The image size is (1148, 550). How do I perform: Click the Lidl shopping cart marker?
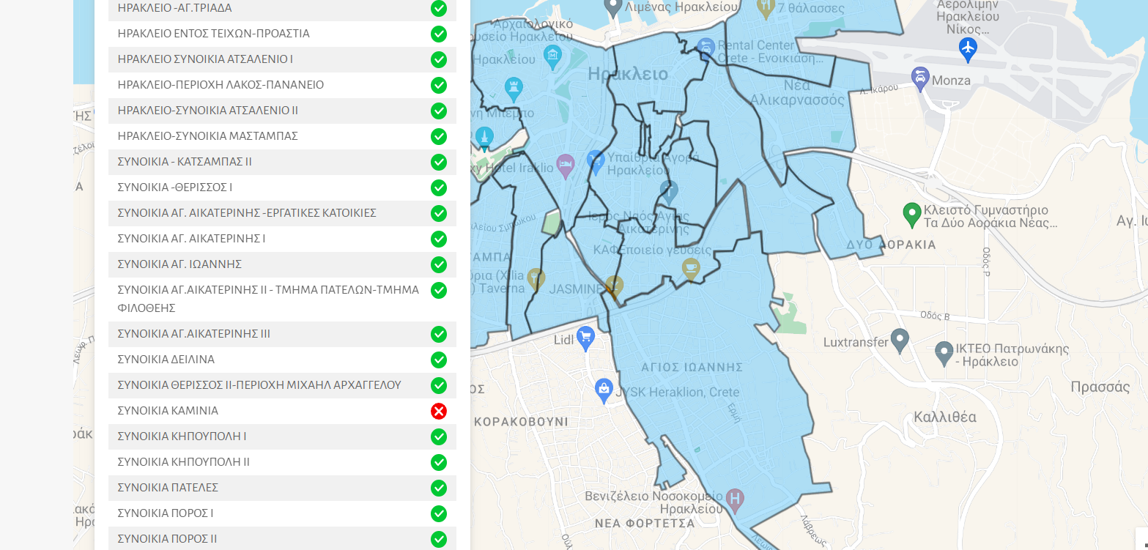click(585, 338)
